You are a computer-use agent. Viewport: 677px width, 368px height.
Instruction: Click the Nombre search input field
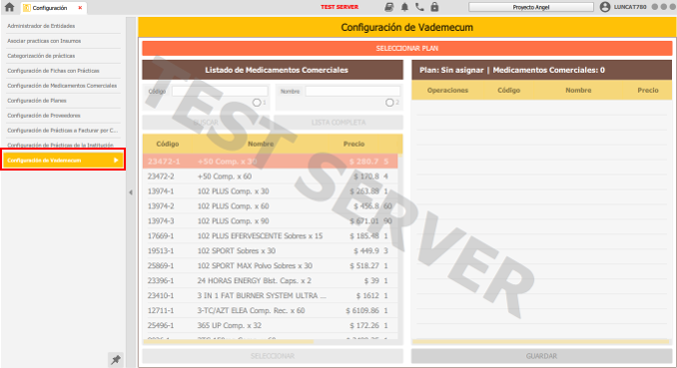point(352,91)
